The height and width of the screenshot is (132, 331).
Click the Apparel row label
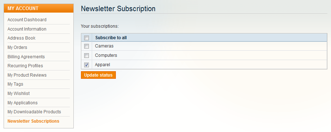pyautogui.click(x=103, y=65)
